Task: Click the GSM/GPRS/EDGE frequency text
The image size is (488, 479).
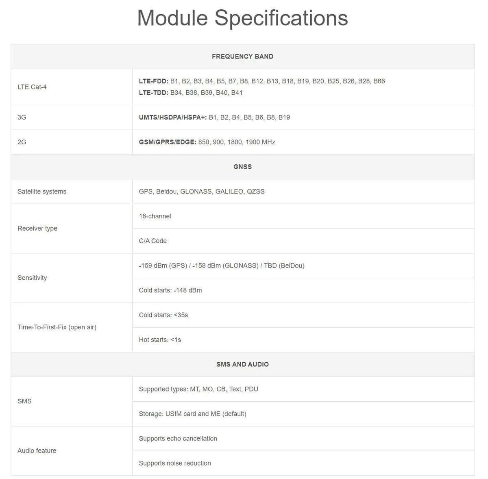Action: click(x=207, y=142)
